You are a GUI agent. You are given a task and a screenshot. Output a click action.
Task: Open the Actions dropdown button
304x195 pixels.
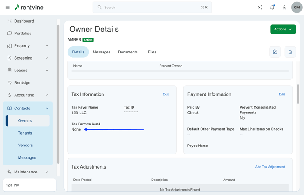tap(283, 29)
